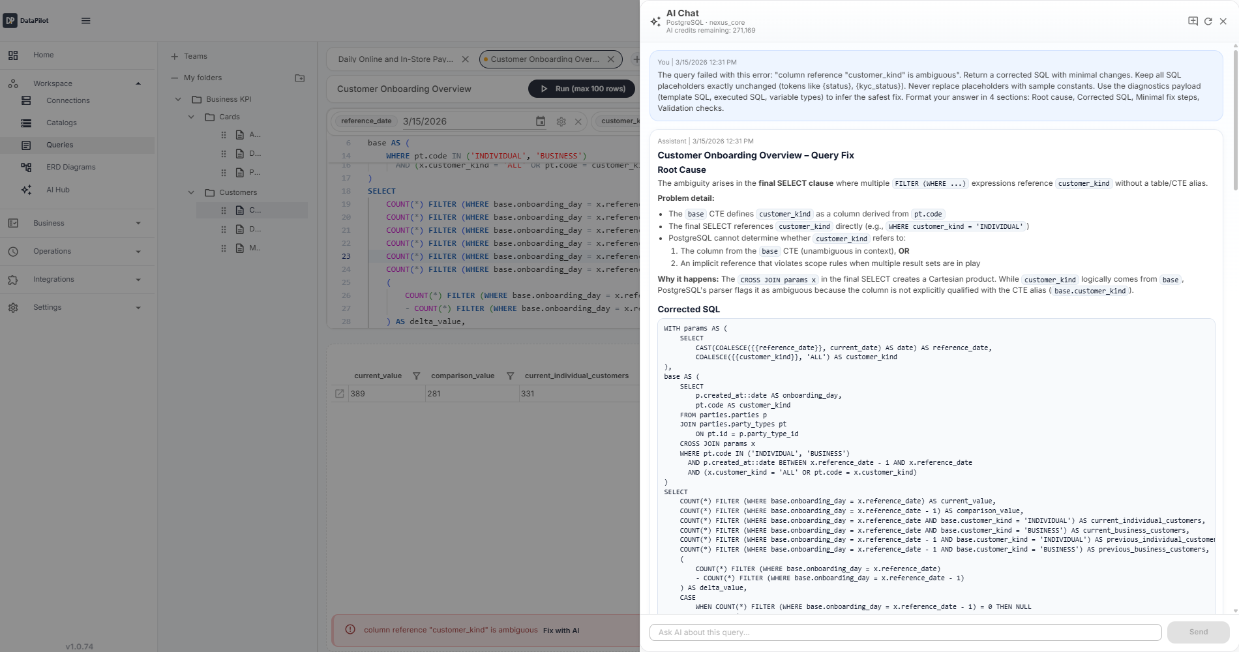Regenerate the AI chat response

(1208, 20)
